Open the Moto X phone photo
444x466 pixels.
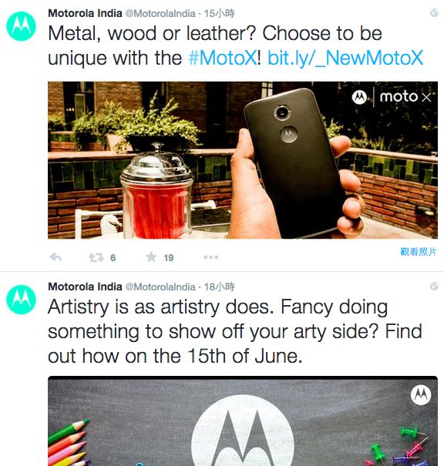[243, 160]
